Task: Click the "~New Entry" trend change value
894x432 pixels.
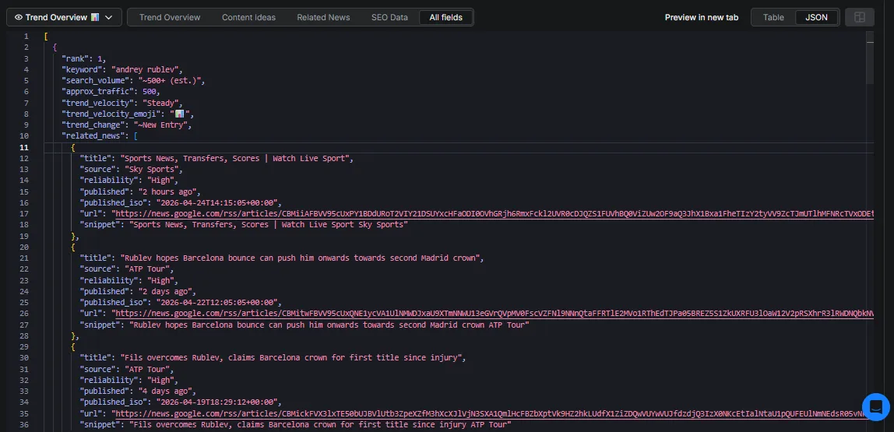Action: click(162, 125)
